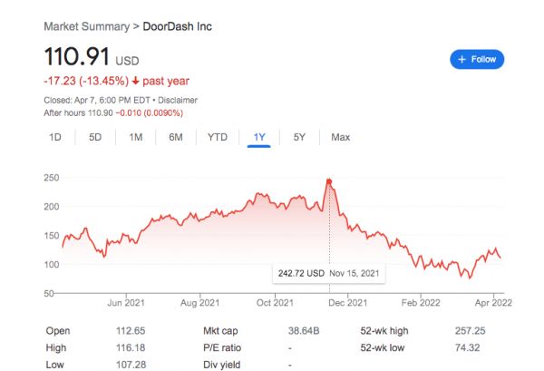This screenshot has width=544, height=371.
Task: Select the 5D time range tab
Action: 95,137
